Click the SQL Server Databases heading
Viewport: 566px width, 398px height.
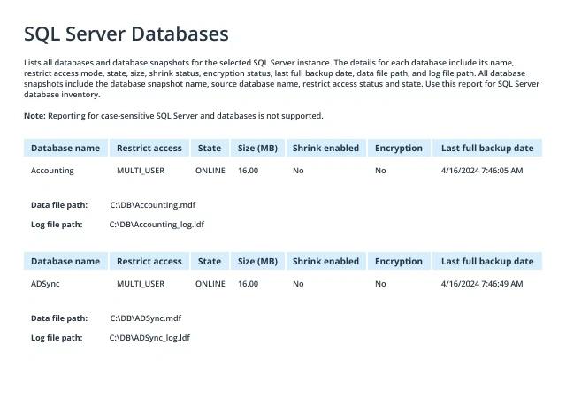coord(126,34)
